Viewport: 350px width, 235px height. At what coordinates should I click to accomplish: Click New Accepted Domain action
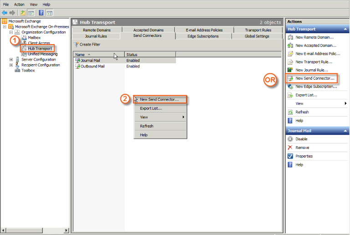[x=316, y=46]
